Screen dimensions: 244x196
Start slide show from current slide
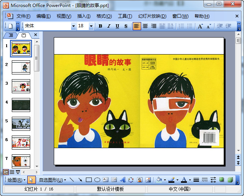point(18,172)
